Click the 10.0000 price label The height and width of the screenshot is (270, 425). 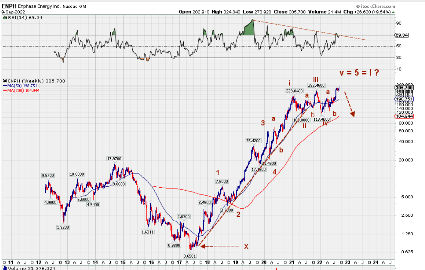point(77,174)
